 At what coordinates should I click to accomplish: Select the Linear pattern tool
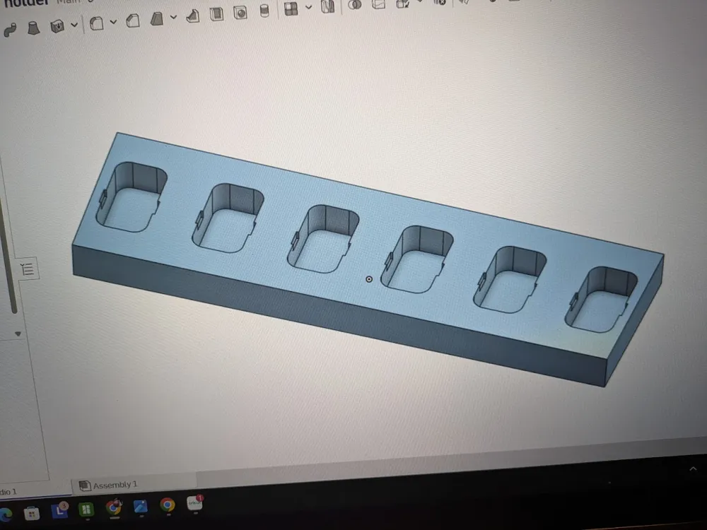(x=291, y=8)
